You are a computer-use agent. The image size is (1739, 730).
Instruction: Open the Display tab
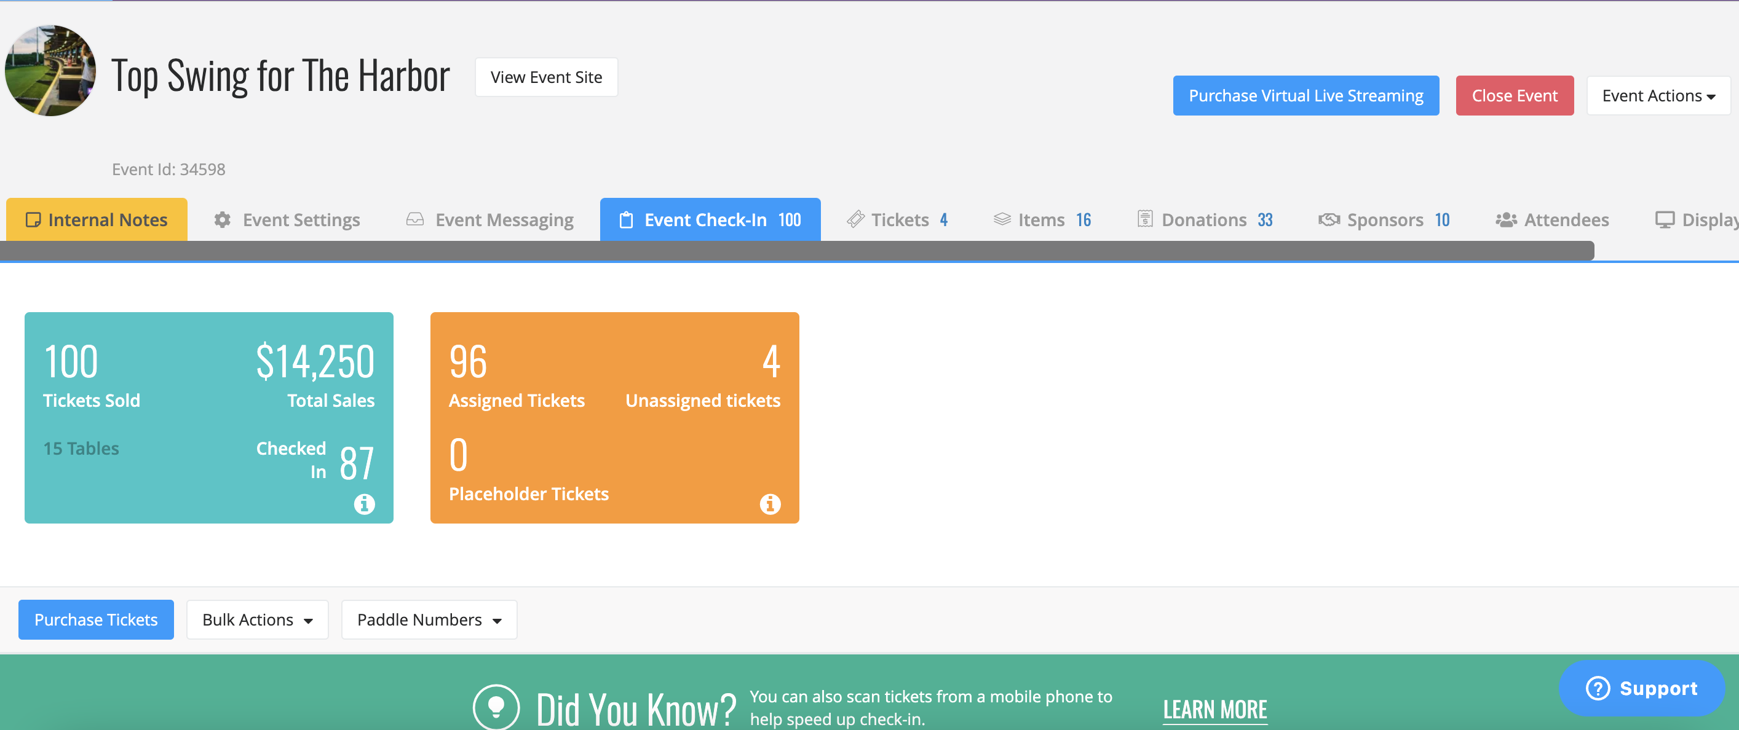pos(1696,219)
